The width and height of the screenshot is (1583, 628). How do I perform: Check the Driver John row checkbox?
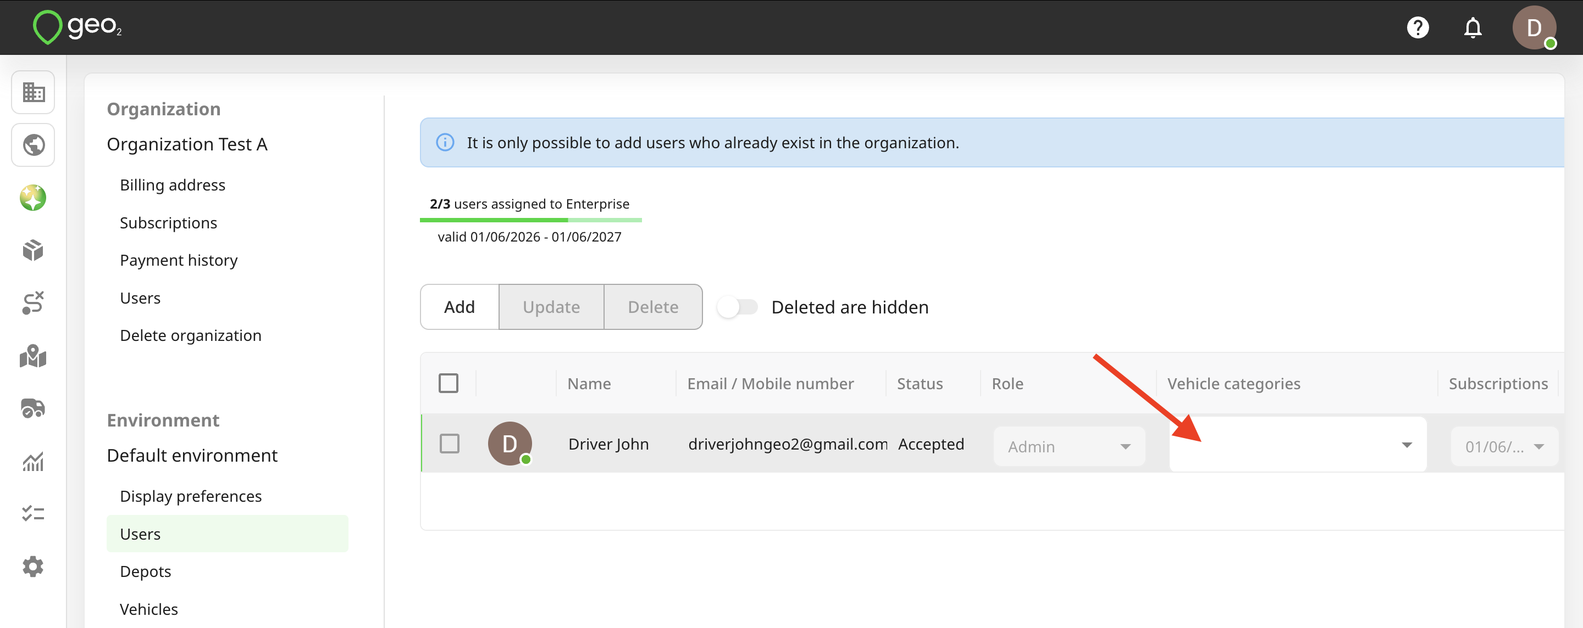pos(450,443)
